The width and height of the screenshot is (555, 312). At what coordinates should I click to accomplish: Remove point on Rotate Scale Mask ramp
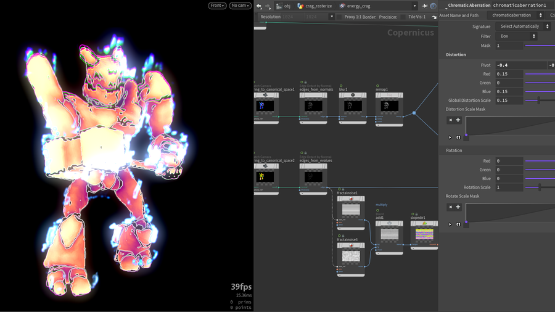coord(451,207)
